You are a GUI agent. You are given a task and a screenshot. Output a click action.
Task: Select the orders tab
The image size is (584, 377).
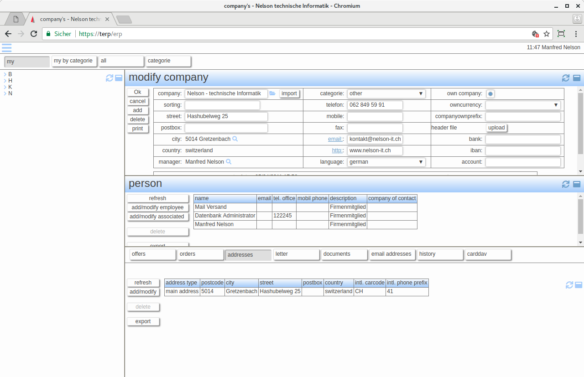(201, 254)
